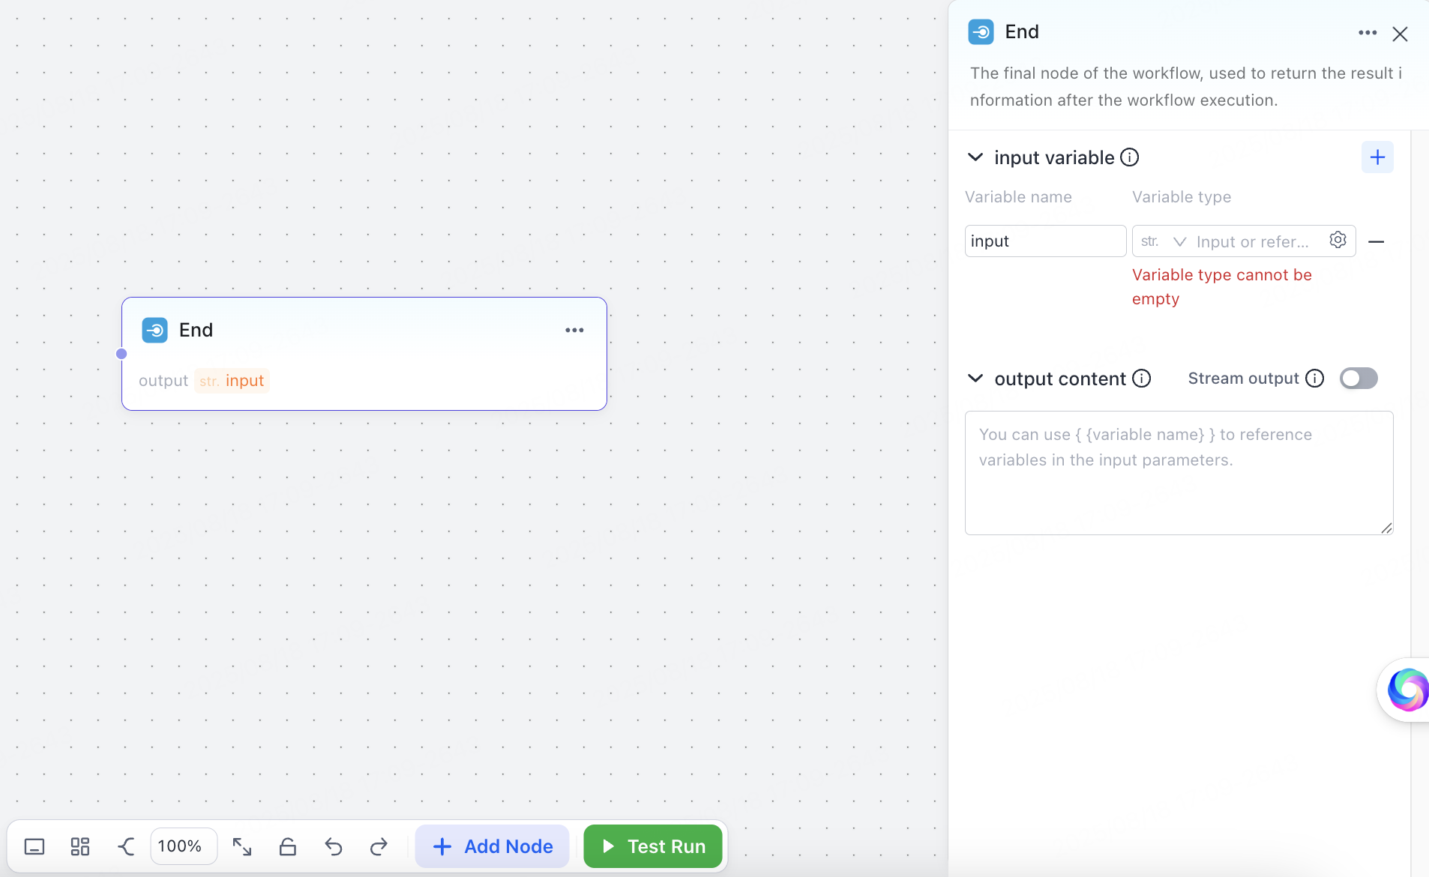Click the fit-to-view expand arrows icon
This screenshot has height=877, width=1429.
point(241,846)
